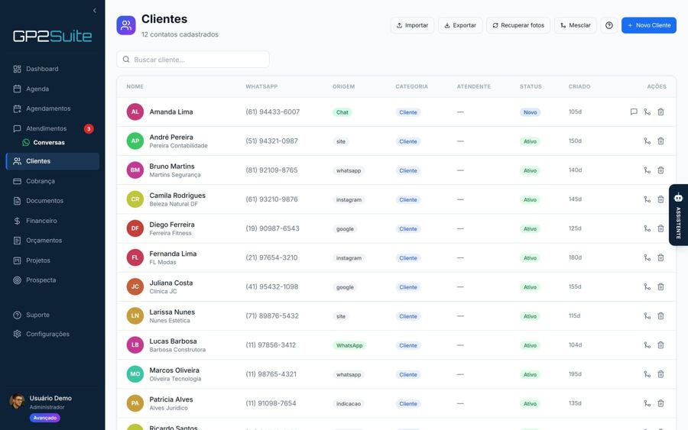
Task: Collapse the sidebar with the chevron arrow
Action: [94, 11]
